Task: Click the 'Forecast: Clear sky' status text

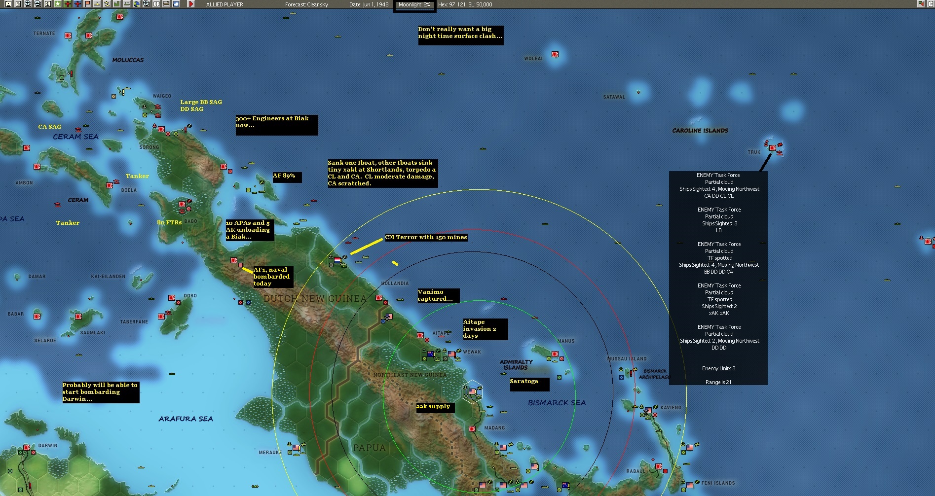Action: point(306,4)
